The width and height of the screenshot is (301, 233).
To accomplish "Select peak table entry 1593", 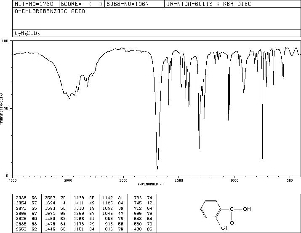I will (x=55, y=208).
